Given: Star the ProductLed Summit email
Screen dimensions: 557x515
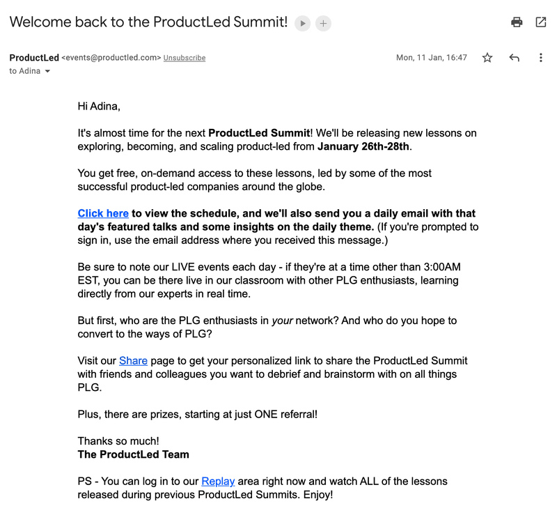Looking at the screenshot, I should (x=487, y=58).
